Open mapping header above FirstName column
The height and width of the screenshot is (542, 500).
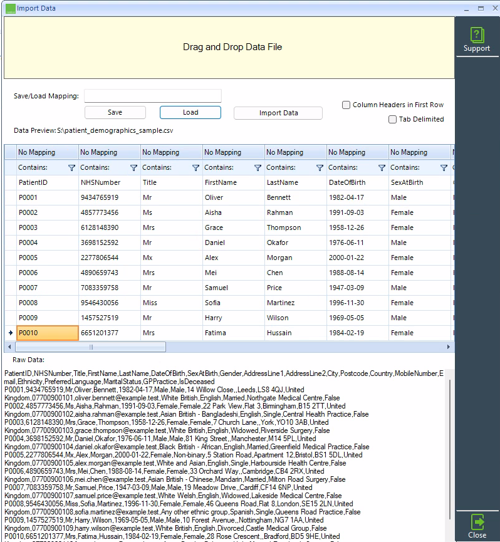[234, 152]
